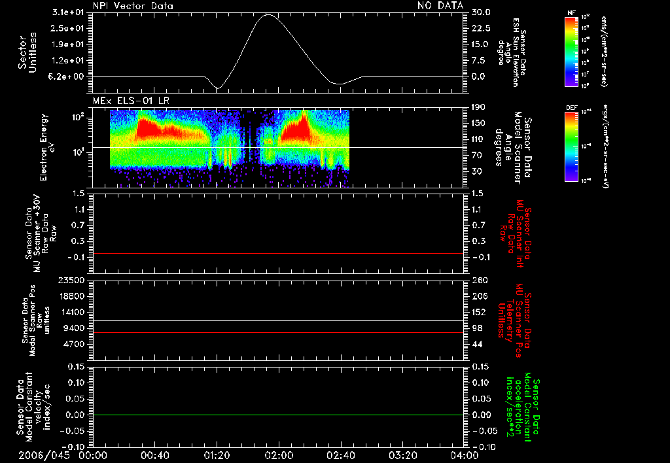The image size is (670, 463).
Task: Click the 9400 scanner position tick value
Action: click(x=73, y=328)
